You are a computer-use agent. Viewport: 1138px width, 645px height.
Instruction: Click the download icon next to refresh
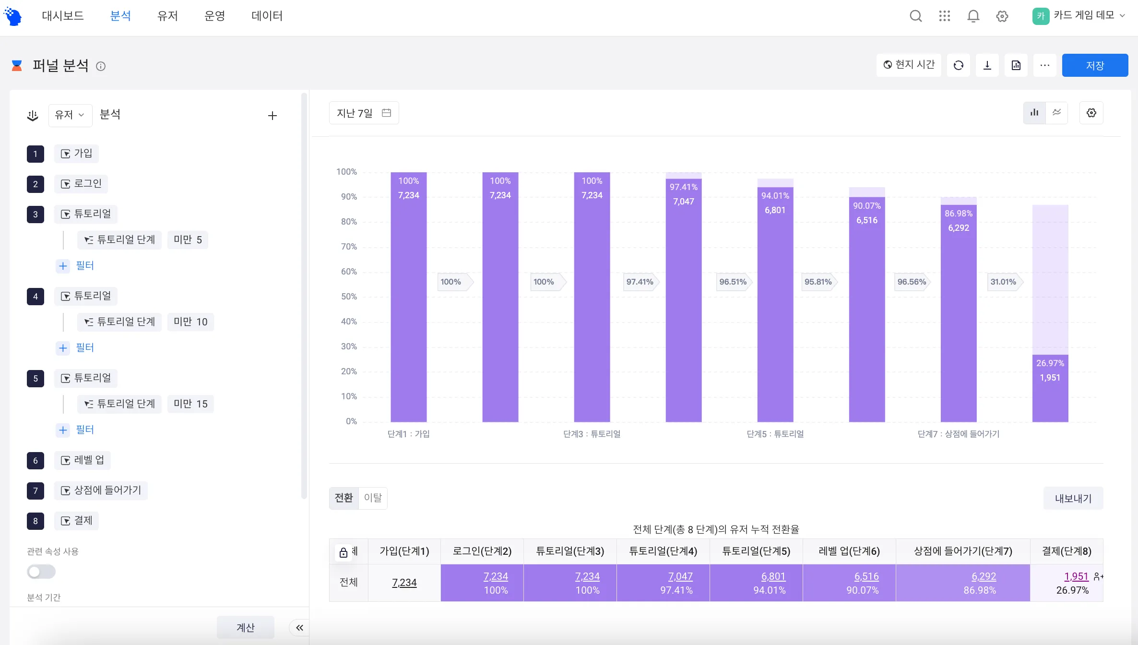(x=987, y=65)
